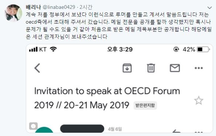Click the reply arrow beside the sender
The height and width of the screenshot is (136, 216).
(176, 132)
